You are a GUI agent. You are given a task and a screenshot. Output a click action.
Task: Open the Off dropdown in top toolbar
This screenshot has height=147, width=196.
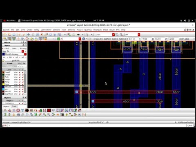139,35
